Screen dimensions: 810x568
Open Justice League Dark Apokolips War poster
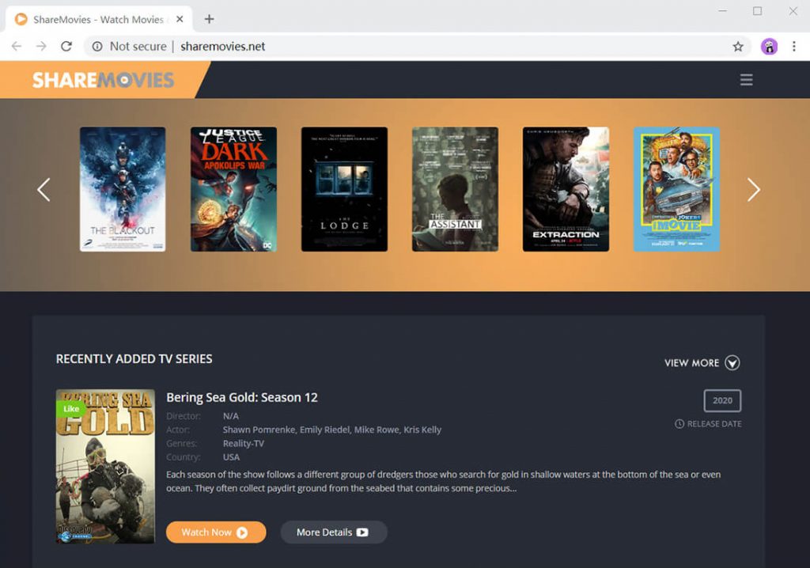pyautogui.click(x=233, y=189)
